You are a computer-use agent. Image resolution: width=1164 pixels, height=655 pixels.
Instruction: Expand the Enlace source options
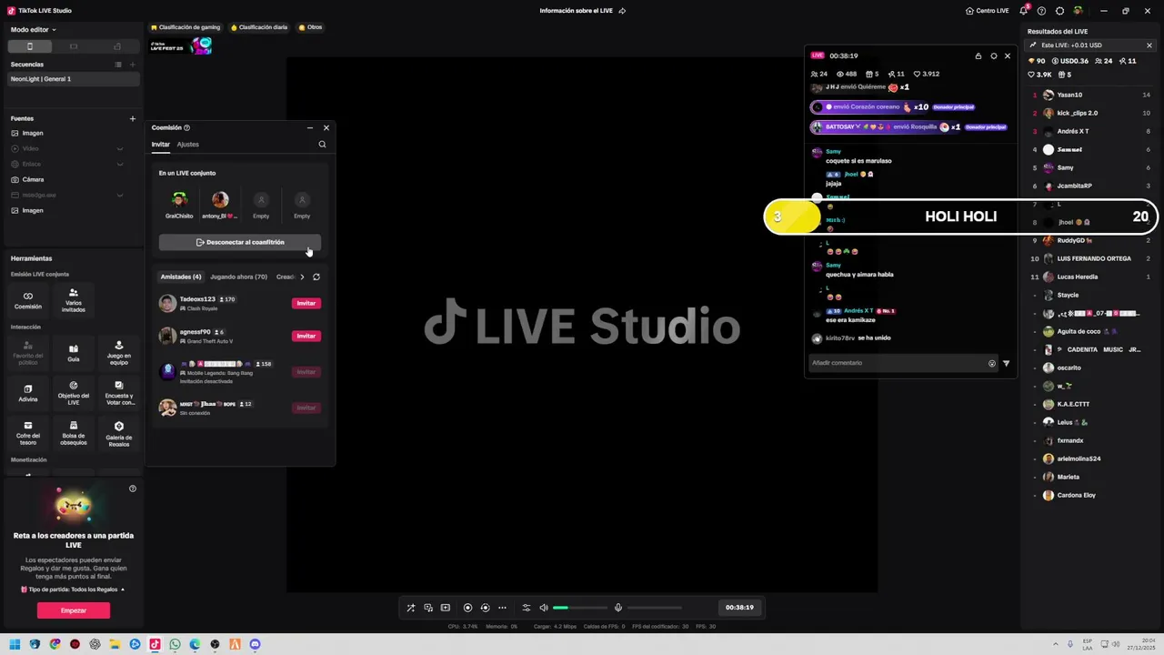(120, 164)
